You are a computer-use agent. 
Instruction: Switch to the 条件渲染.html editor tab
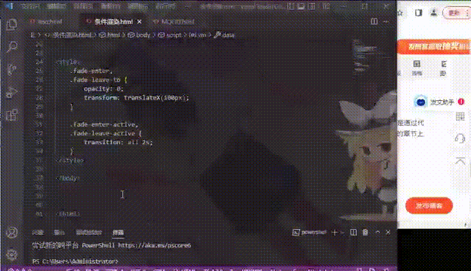pos(113,21)
